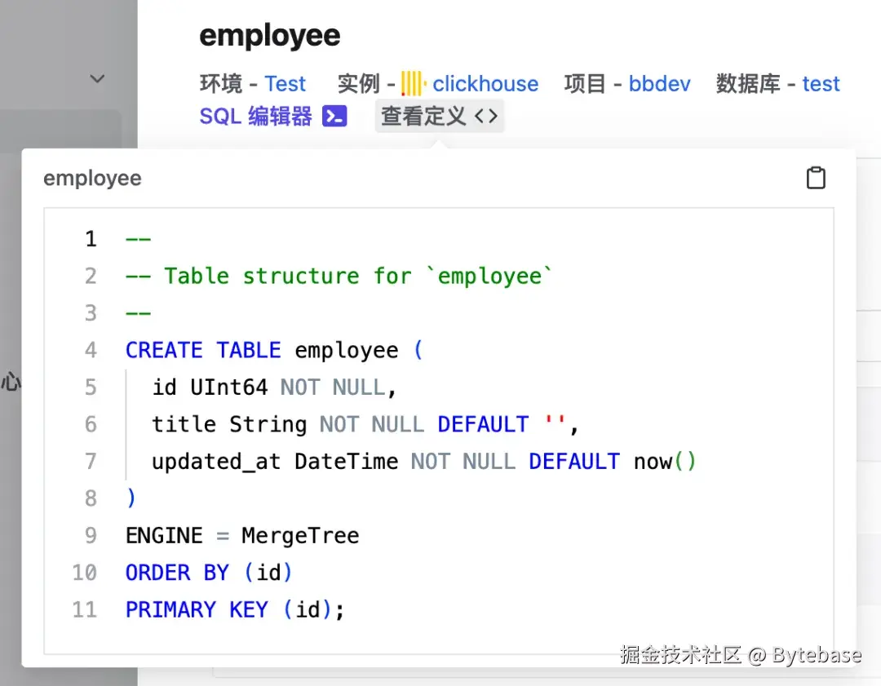Click the employee popover title
Screen dimensions: 881x686
click(93, 179)
